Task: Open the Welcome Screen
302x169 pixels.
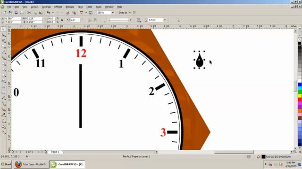Action: [x=90, y=13]
